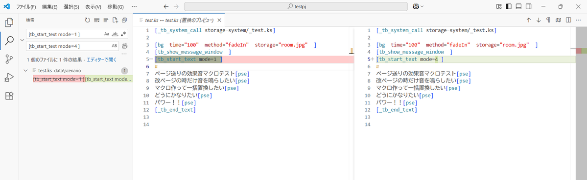Toggle match whole word option
The width and height of the screenshot is (587, 180).
tap(116, 34)
